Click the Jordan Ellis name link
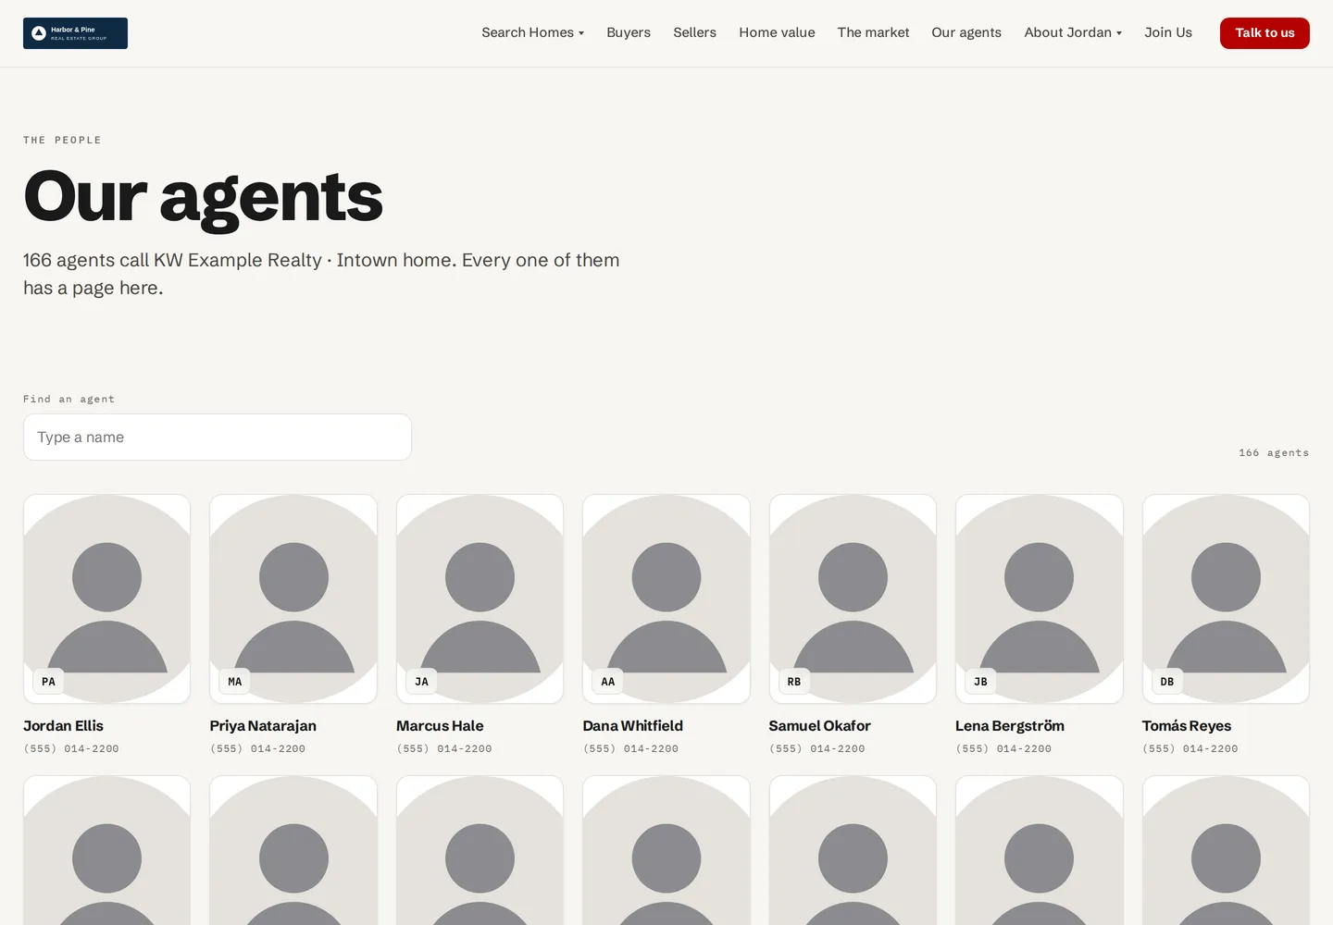1333x925 pixels. point(63,726)
